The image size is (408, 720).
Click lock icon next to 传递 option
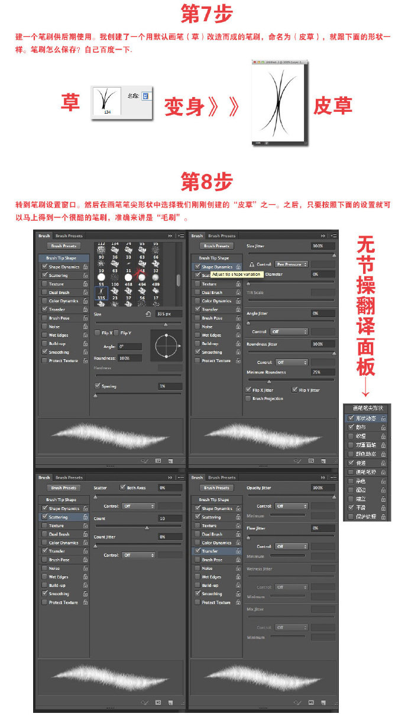pyautogui.click(x=383, y=463)
